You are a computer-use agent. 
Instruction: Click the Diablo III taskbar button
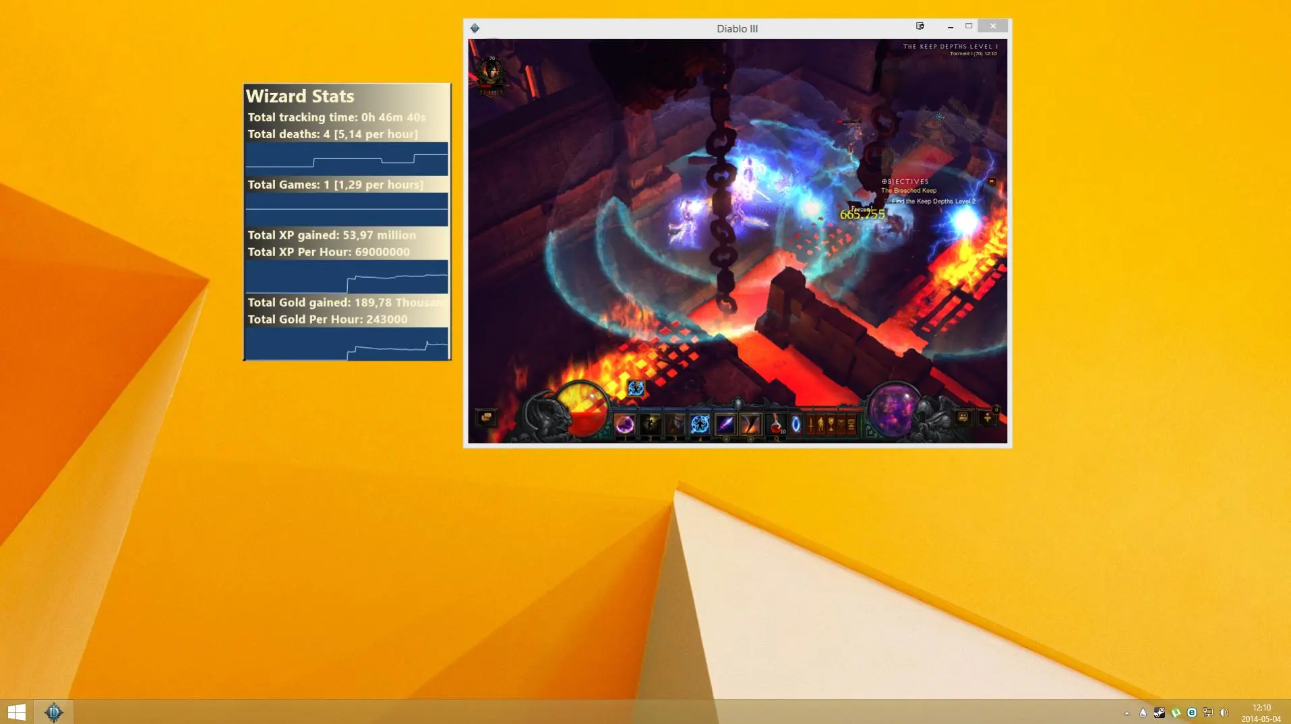(54, 712)
